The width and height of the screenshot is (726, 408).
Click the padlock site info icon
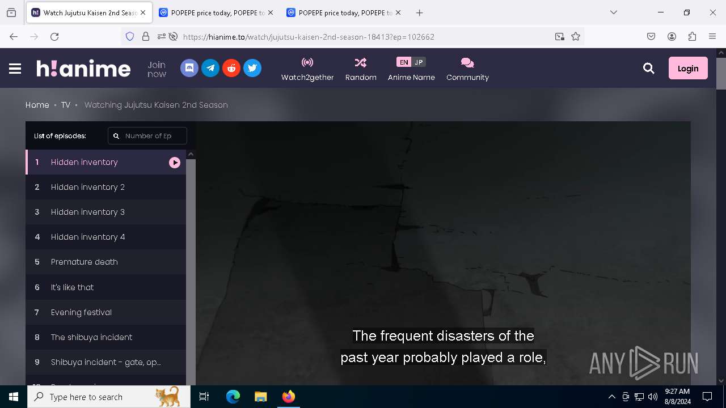click(x=146, y=36)
